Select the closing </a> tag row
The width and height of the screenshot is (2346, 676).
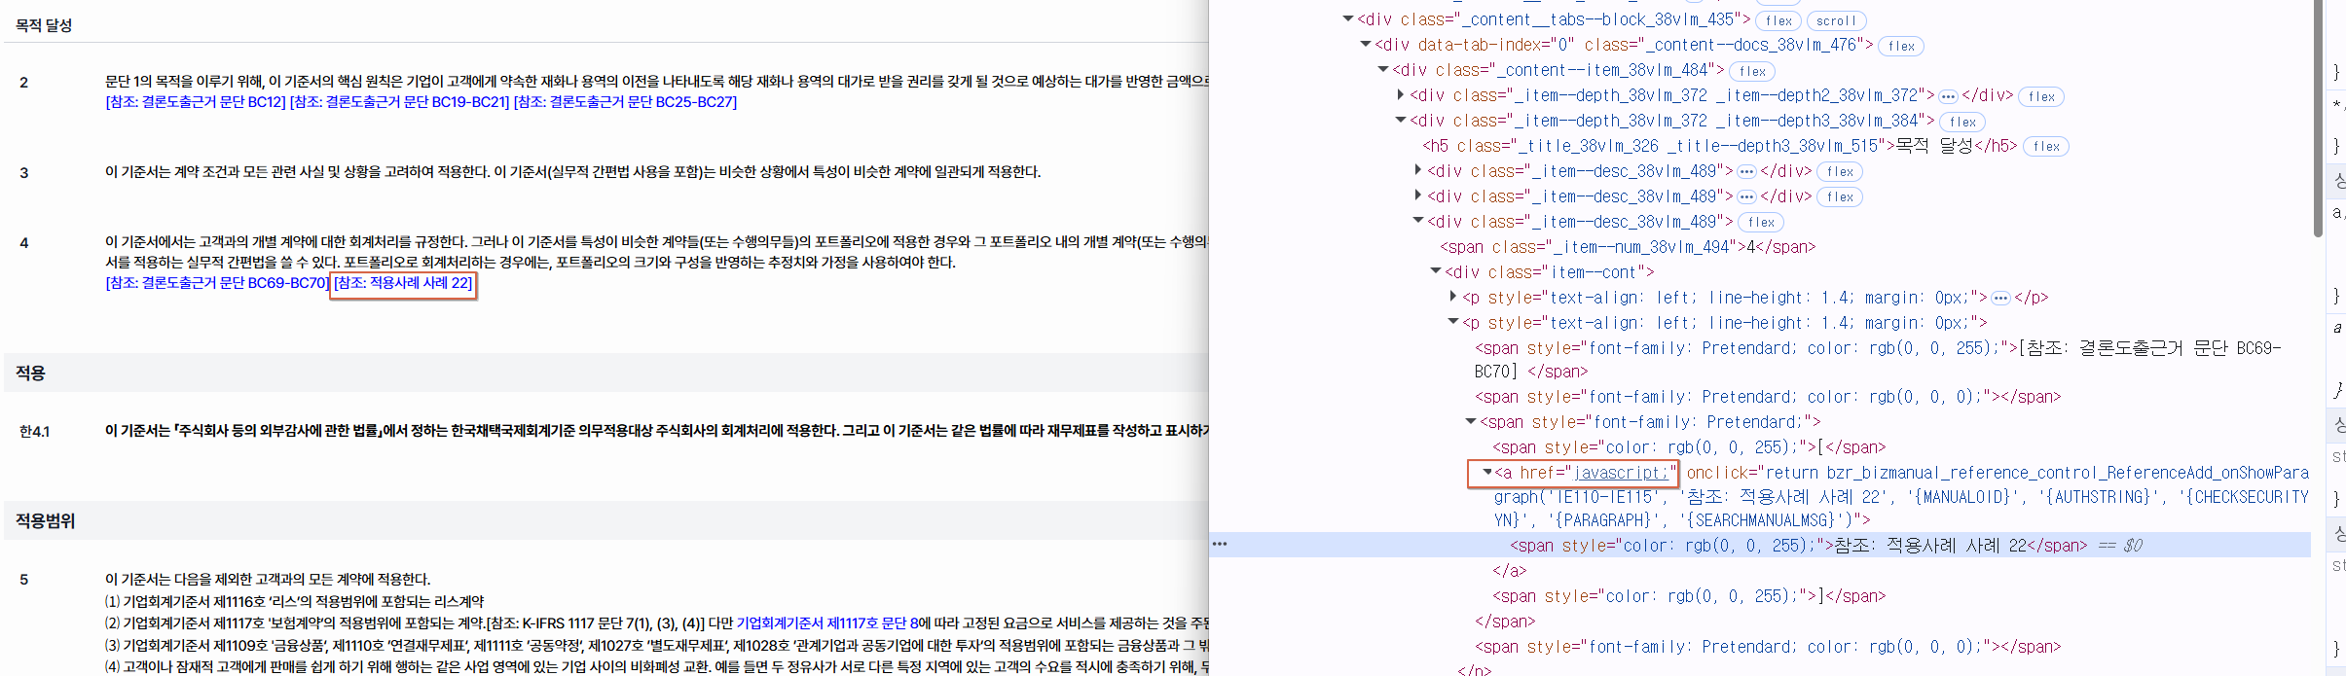pyautogui.click(x=1510, y=571)
